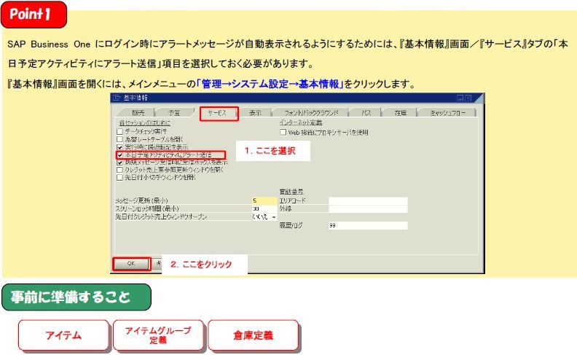The width and height of the screenshot is (577, 355).
Task: Open the キャッシュフロー tab
Action: pos(447,113)
